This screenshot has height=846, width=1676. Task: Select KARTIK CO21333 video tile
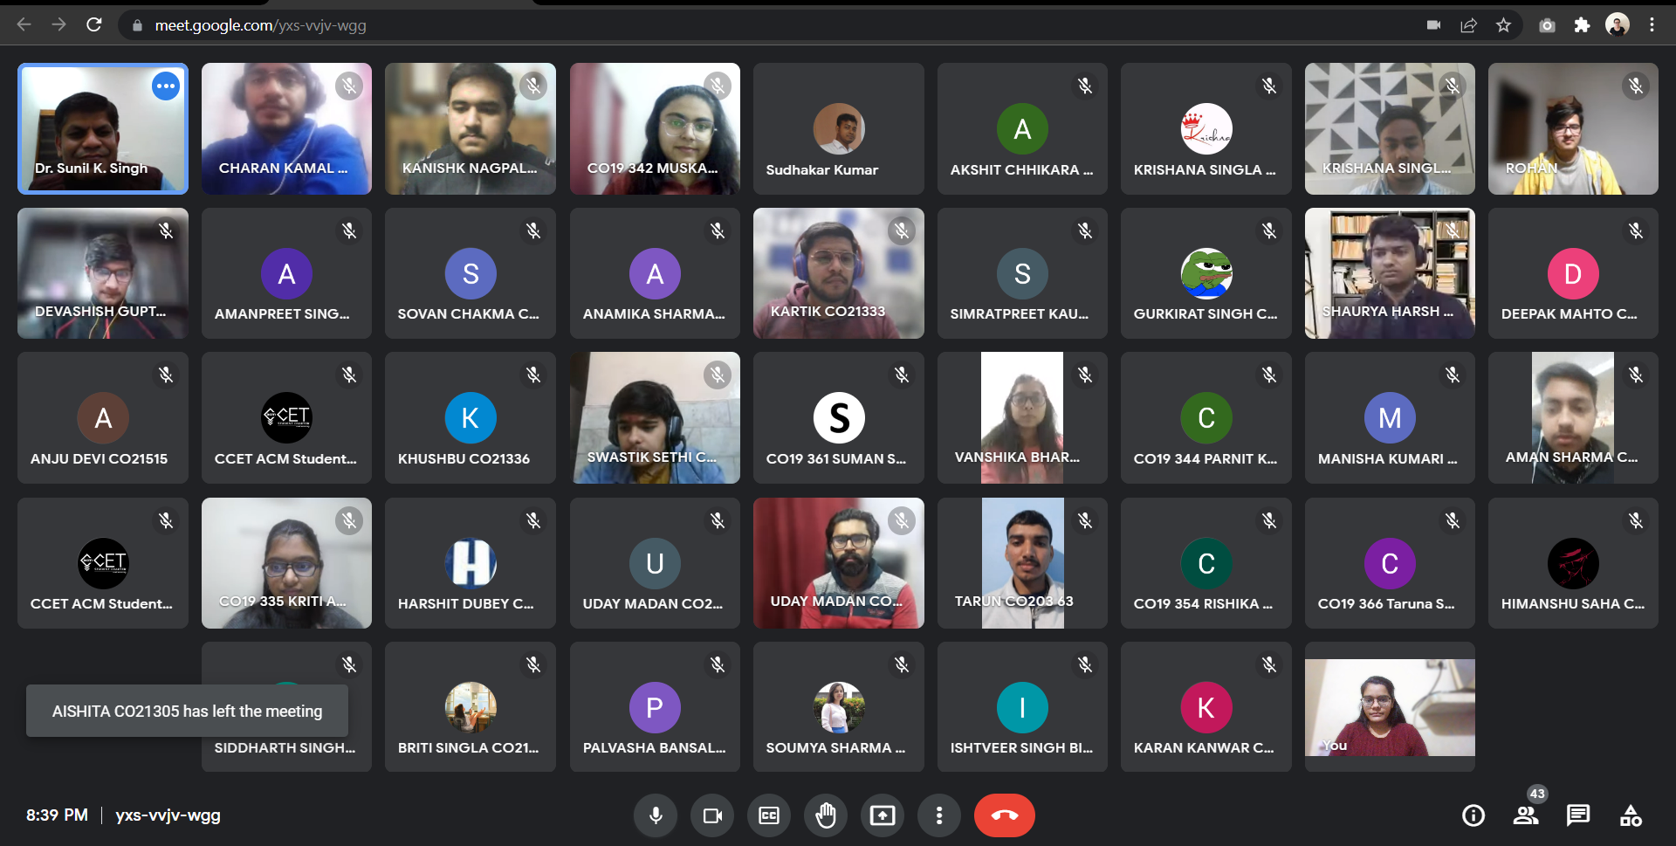[x=838, y=273]
